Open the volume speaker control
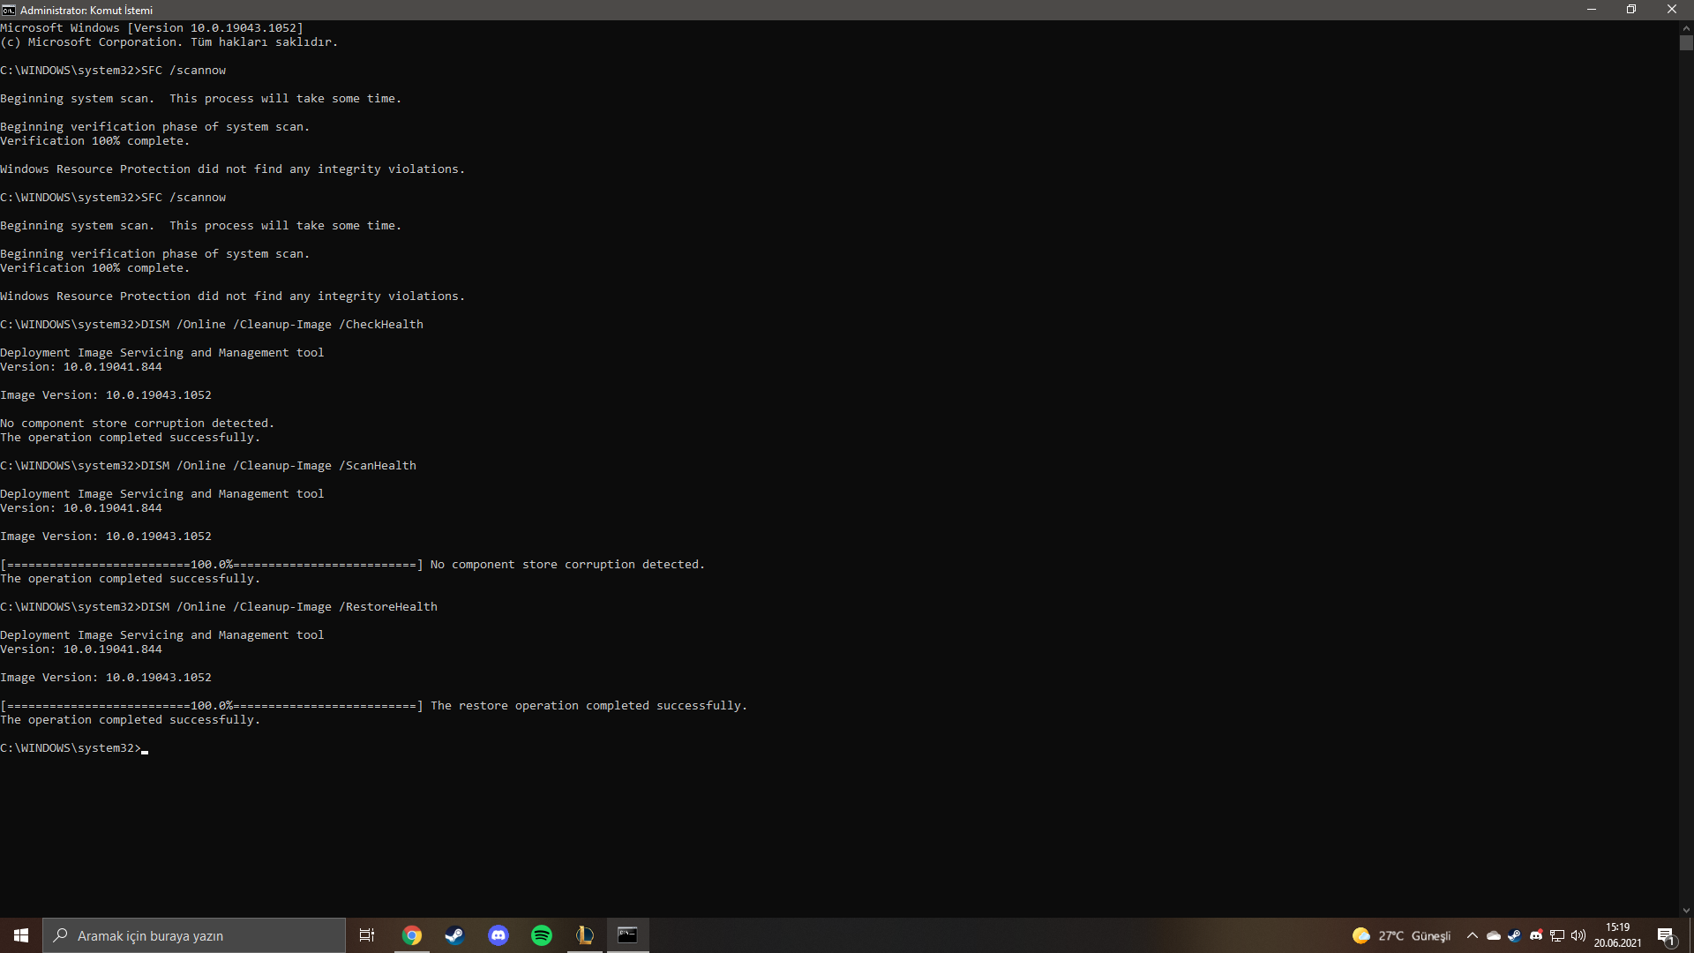 point(1578,935)
